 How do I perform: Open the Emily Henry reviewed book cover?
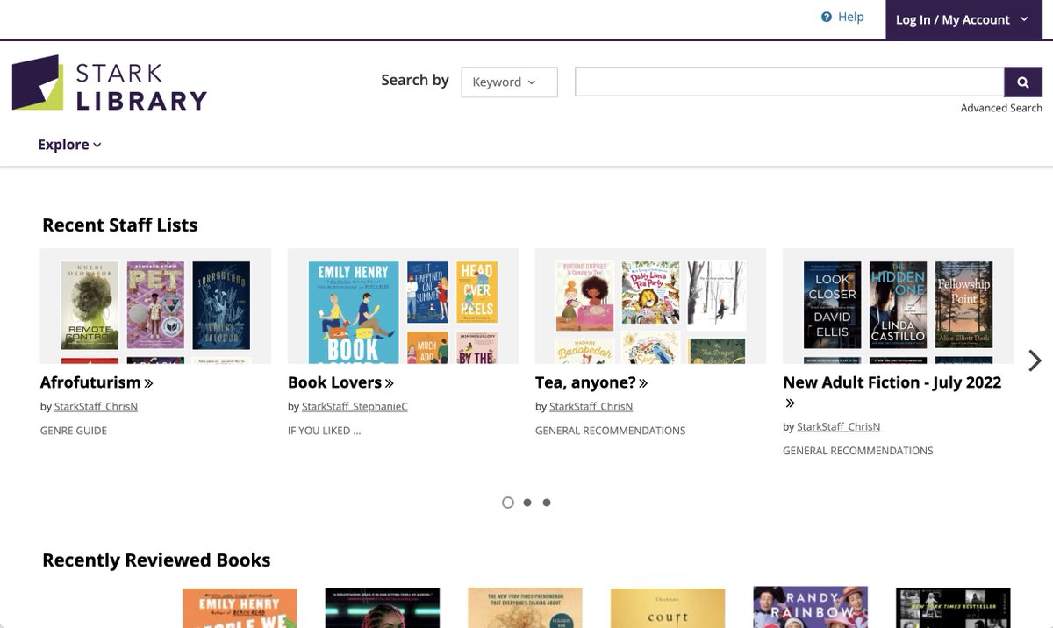click(240, 608)
